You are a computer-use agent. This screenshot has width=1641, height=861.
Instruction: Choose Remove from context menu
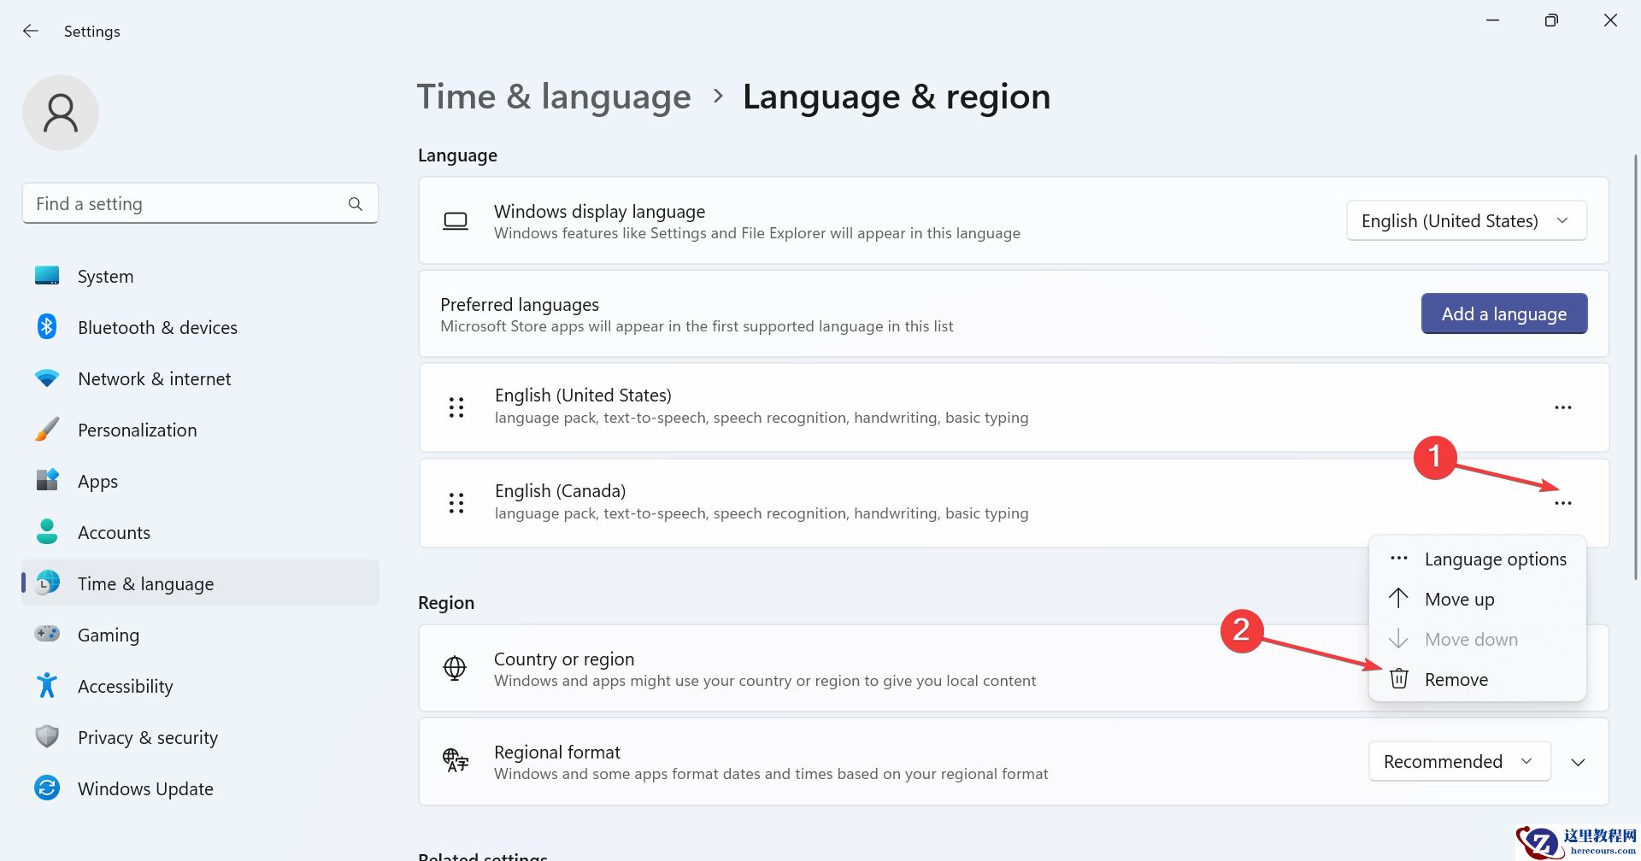(1478, 680)
